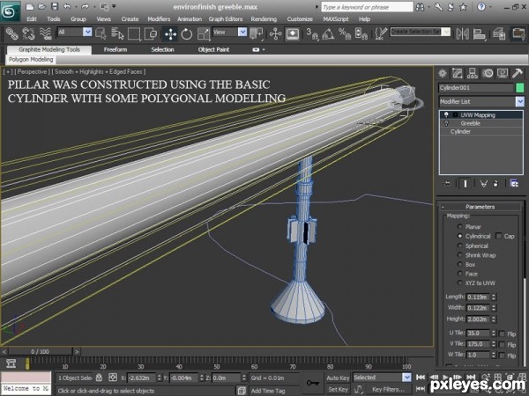This screenshot has width=529, height=396.
Task: Activate Select and Scale tool
Action: 204,33
